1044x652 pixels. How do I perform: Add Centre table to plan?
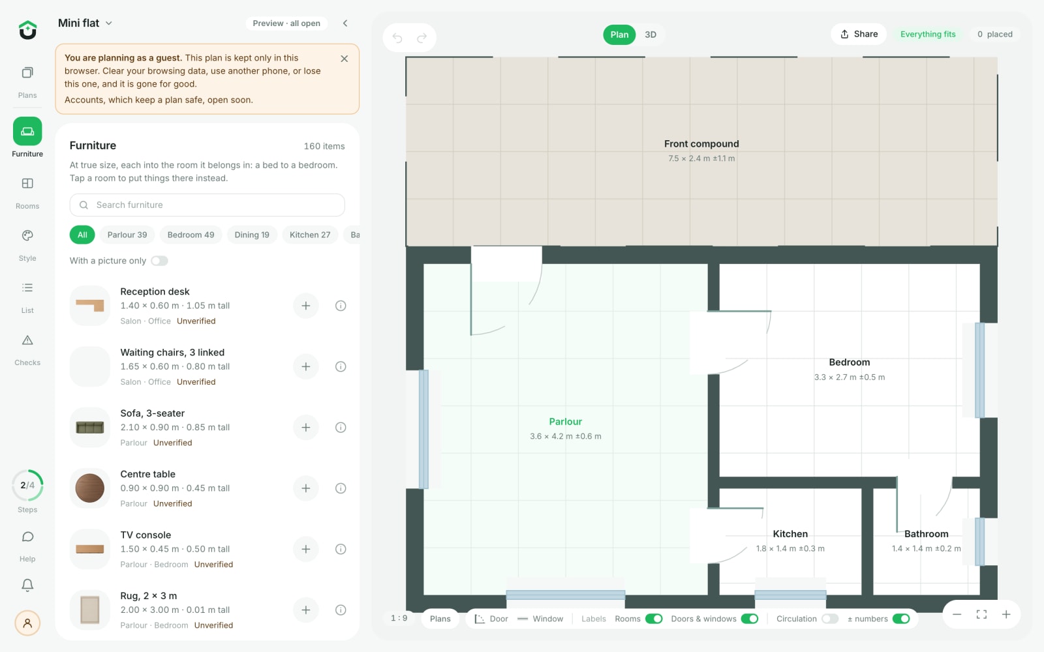tap(305, 488)
